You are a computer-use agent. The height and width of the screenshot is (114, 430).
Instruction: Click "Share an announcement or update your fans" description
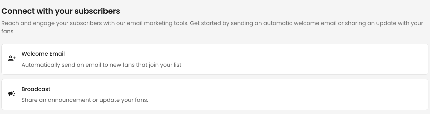(x=85, y=100)
